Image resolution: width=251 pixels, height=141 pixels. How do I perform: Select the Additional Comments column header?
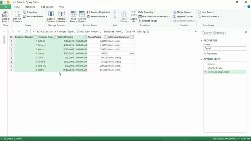[118, 37]
